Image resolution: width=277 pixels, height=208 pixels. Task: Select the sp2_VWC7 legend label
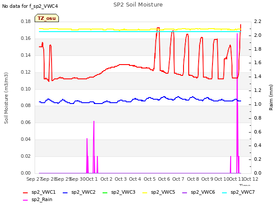point(242,192)
